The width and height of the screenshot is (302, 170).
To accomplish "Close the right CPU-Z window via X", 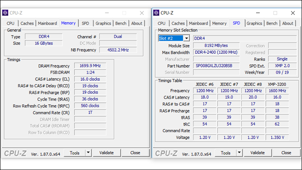I will pos(293,13).
